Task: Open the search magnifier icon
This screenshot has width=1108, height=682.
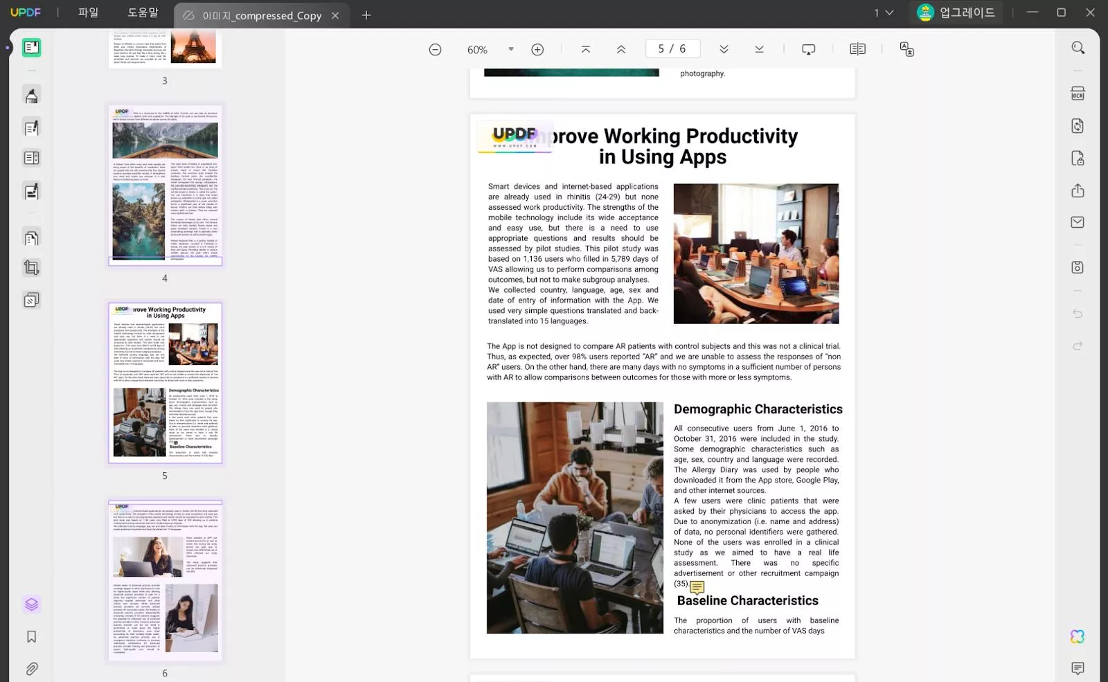Action: [1078, 48]
